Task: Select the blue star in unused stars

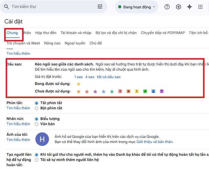Action: (104, 92)
